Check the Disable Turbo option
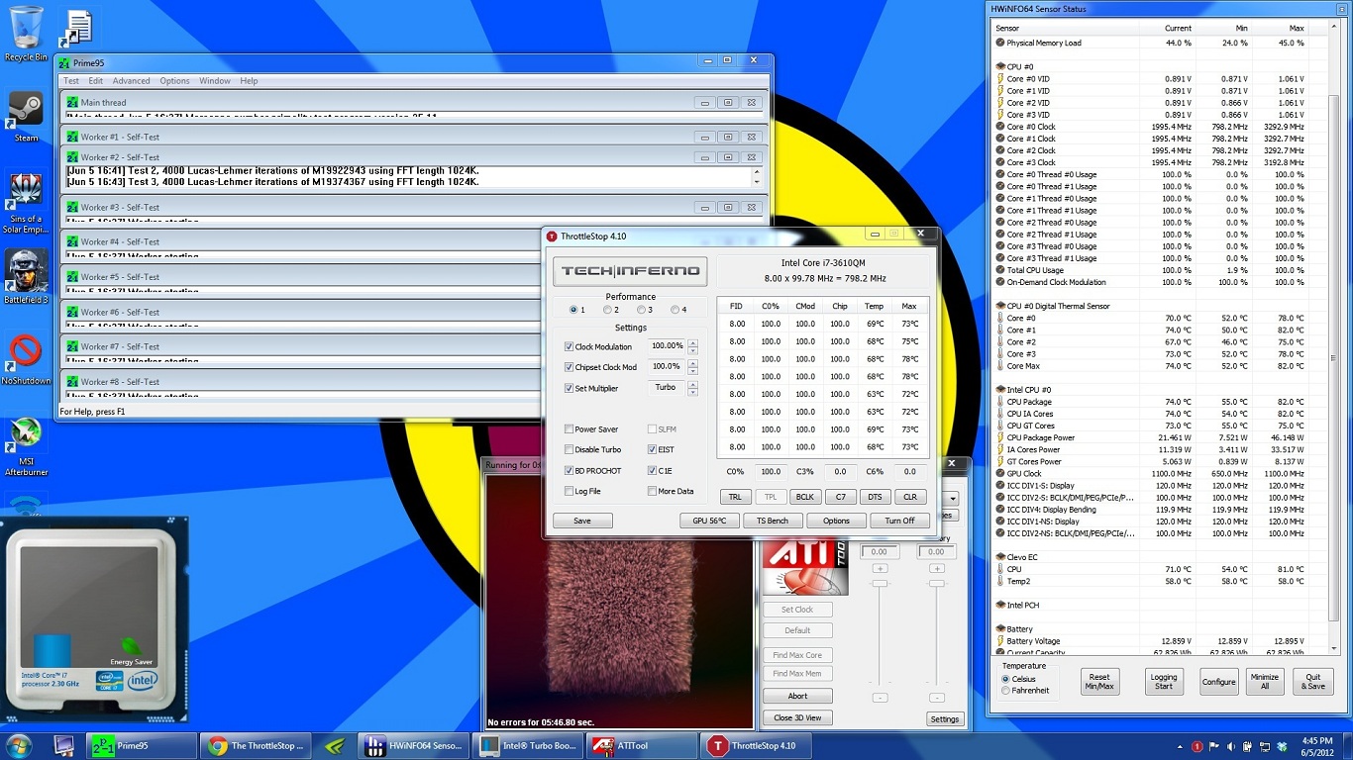The height and width of the screenshot is (760, 1353). click(569, 450)
